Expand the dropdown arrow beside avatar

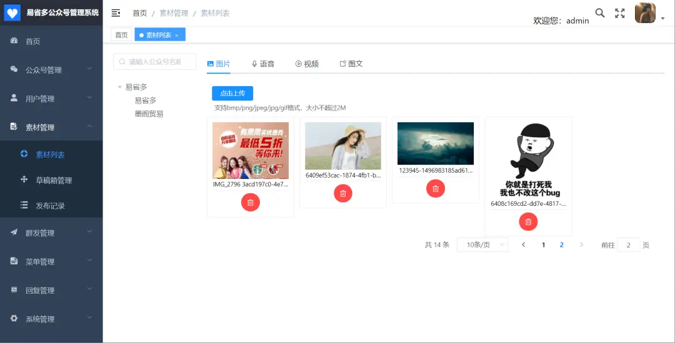tap(663, 19)
